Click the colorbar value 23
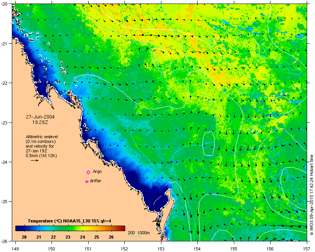Image resolution: width=315 pixels, height=252 pixels. pos(68,237)
